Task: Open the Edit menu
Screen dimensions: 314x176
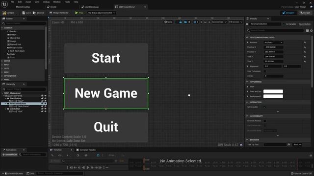Action: click(20, 2)
